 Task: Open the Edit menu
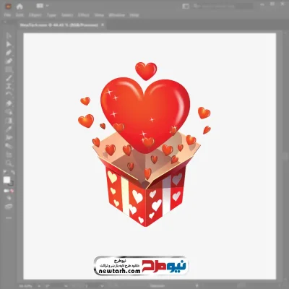(20, 15)
